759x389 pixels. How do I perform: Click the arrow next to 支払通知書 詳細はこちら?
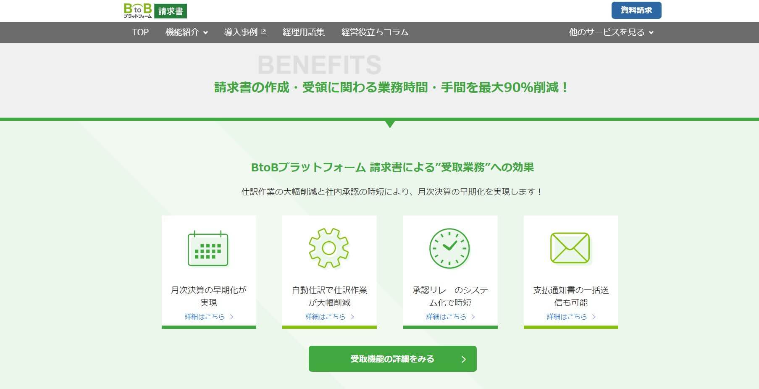pyautogui.click(x=594, y=317)
